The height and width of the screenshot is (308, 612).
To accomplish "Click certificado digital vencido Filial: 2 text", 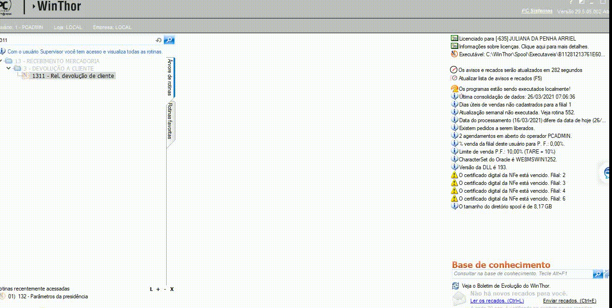I will [512, 175].
